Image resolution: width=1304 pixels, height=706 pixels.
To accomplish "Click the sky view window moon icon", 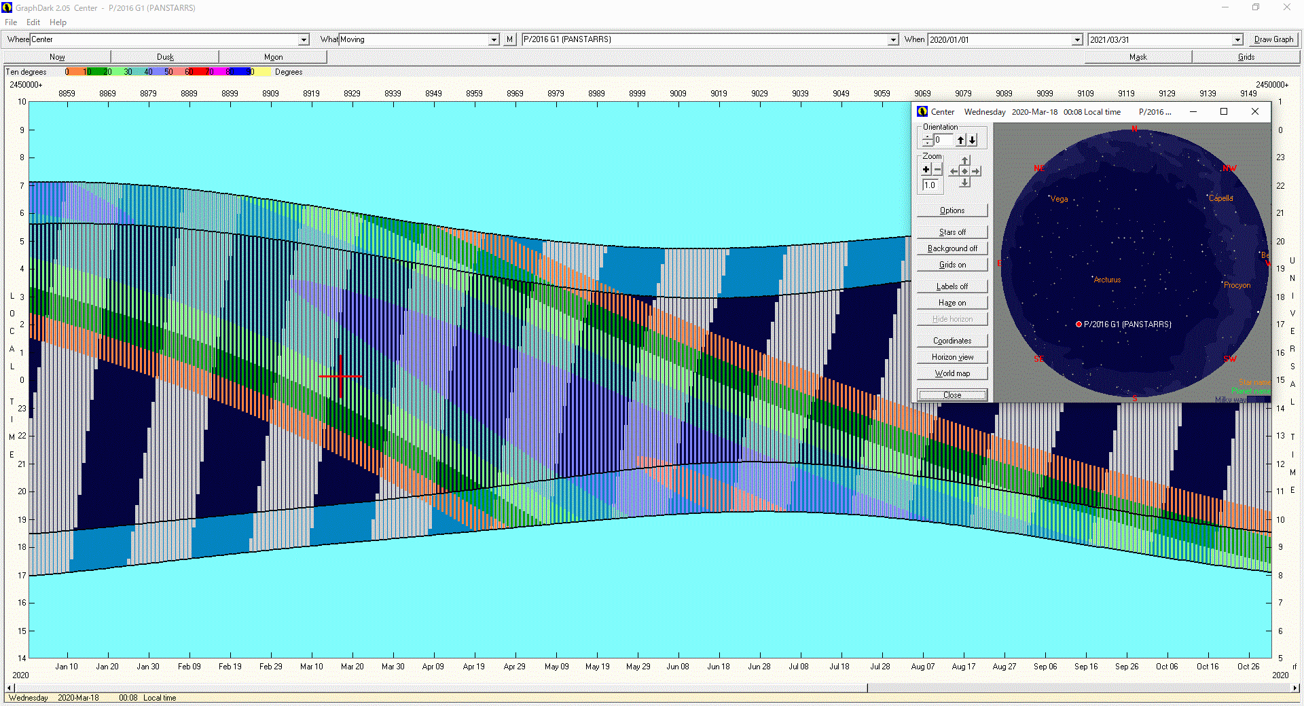I will [x=922, y=111].
